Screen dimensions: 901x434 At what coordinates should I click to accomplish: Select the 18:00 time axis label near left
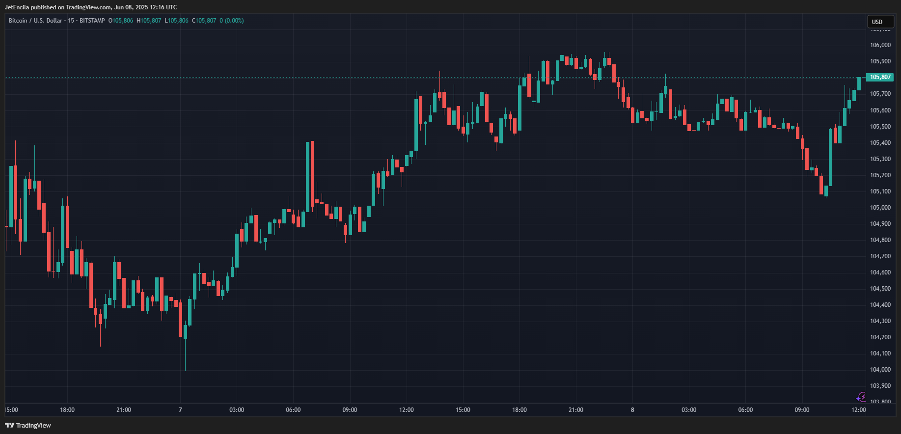[x=67, y=410]
